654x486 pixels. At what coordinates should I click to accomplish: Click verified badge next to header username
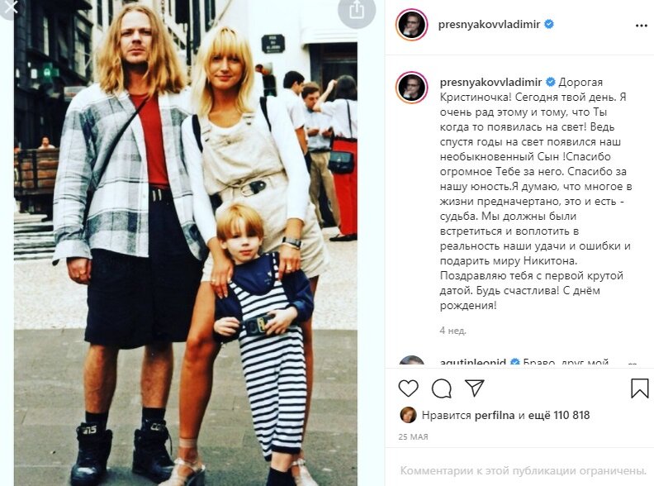pyautogui.click(x=549, y=24)
